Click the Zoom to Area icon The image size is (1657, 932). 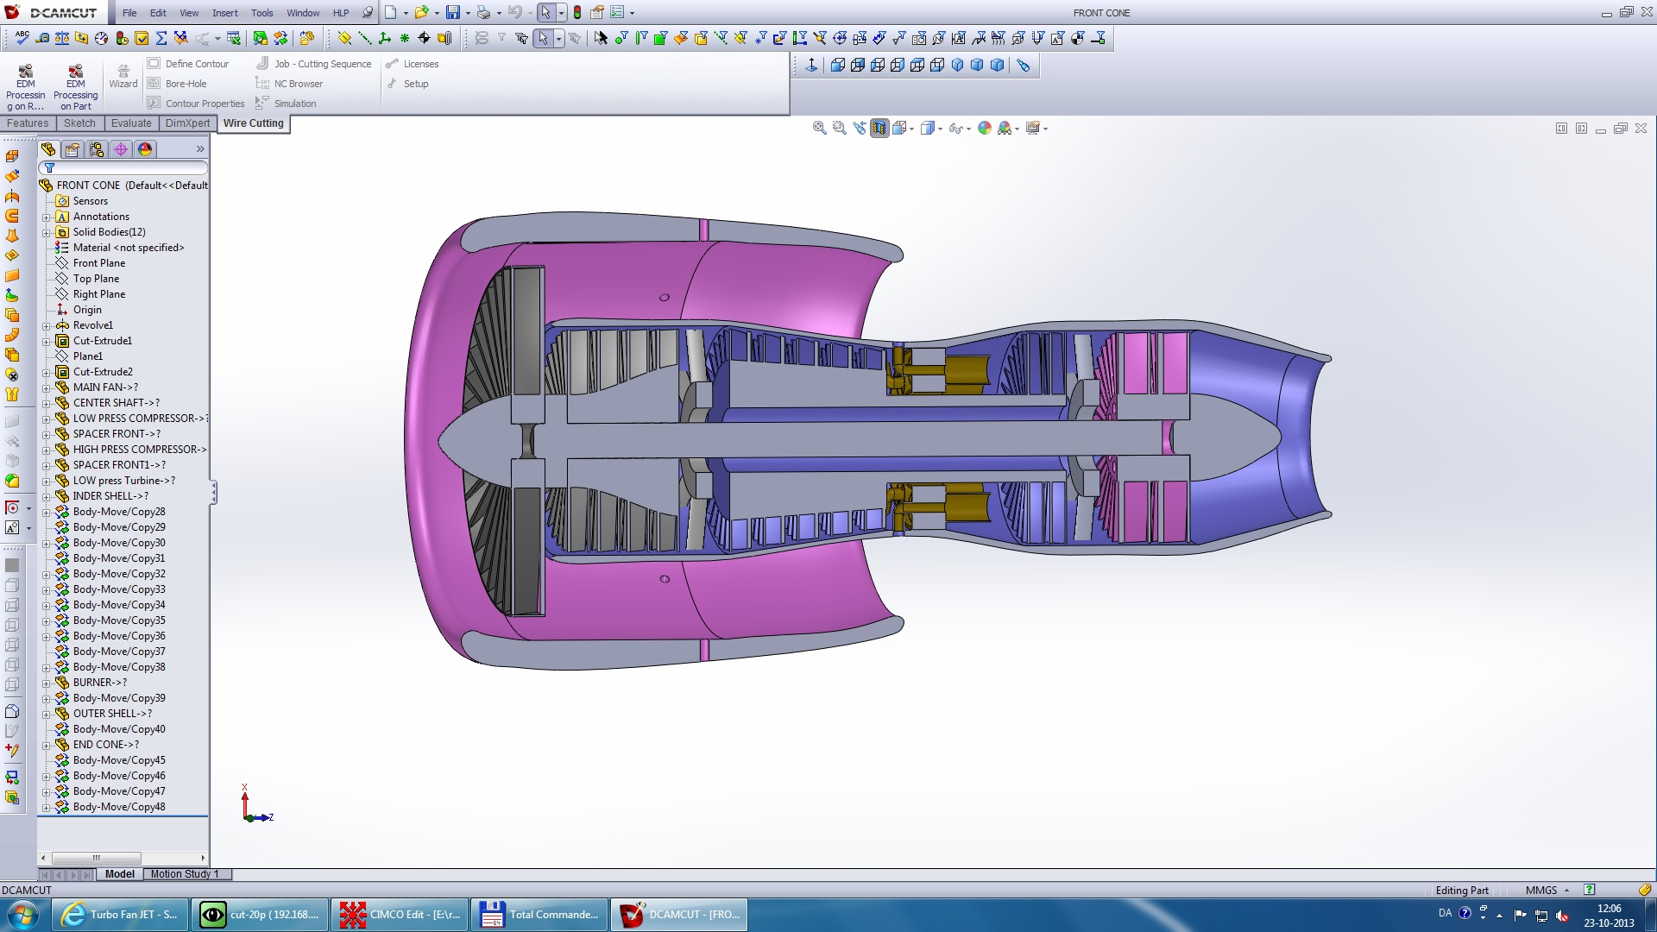(x=839, y=128)
